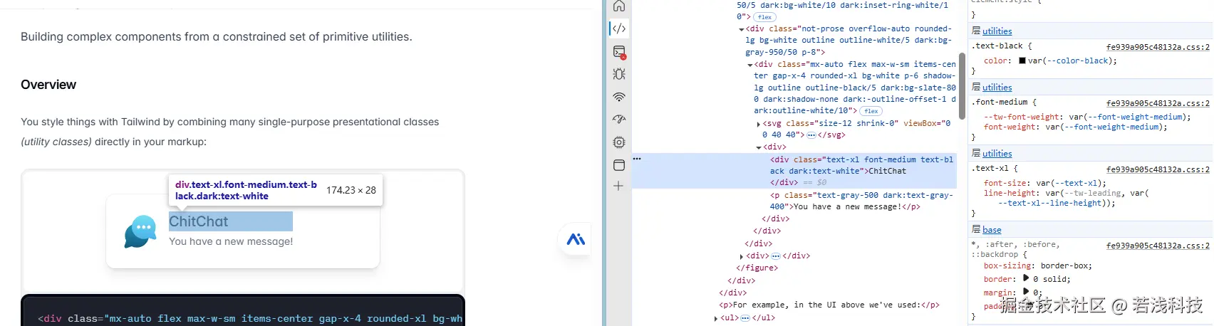Open the Network panel wifi icon
Image resolution: width=1214 pixels, height=326 pixels.
pyautogui.click(x=619, y=97)
